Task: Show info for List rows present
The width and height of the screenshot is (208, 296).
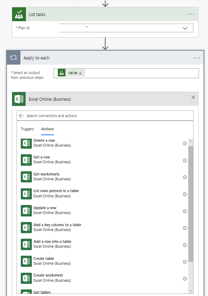Action: tap(185, 194)
